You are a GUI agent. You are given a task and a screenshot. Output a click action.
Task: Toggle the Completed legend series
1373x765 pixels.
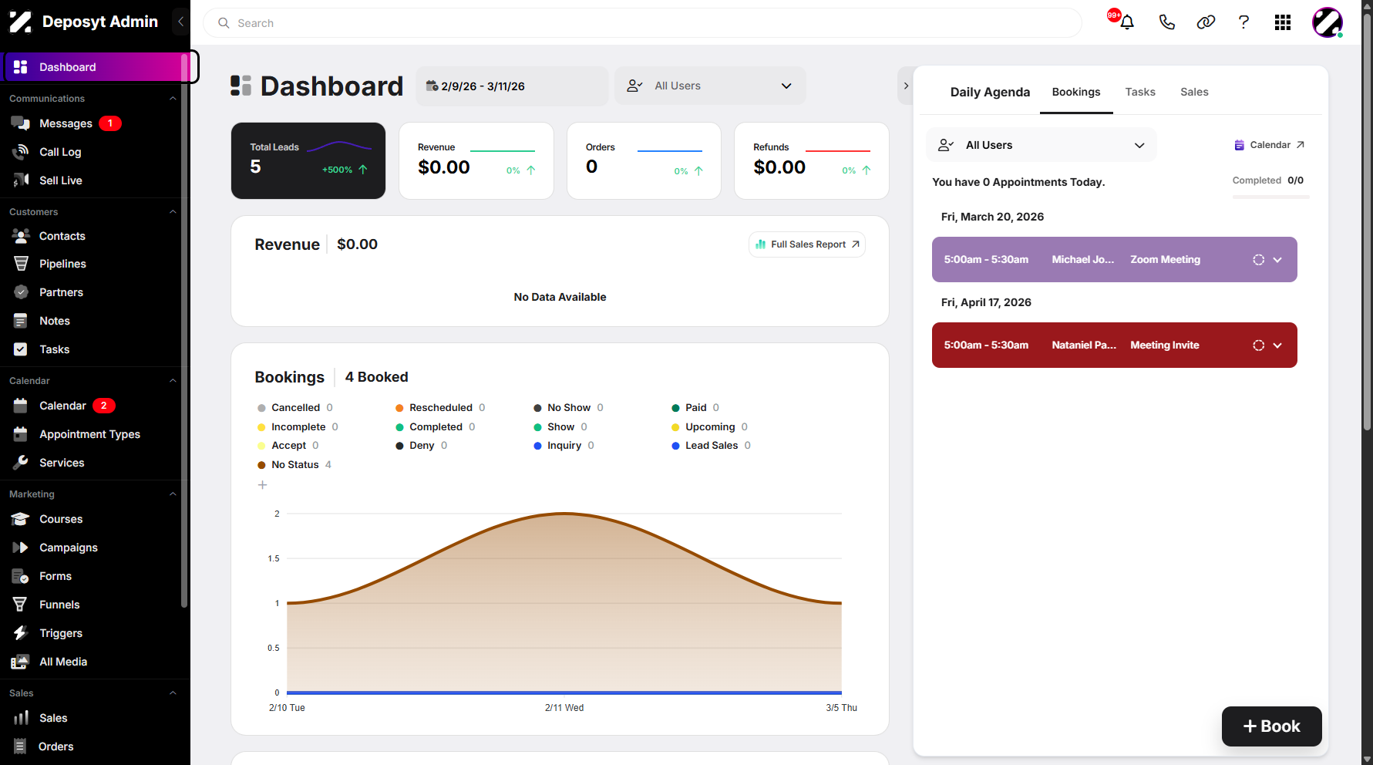(435, 426)
